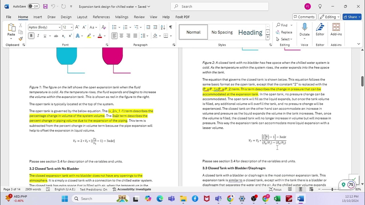365x205 pixels.
Task: Open the borders dropdown arrow
Action: click(x=171, y=36)
